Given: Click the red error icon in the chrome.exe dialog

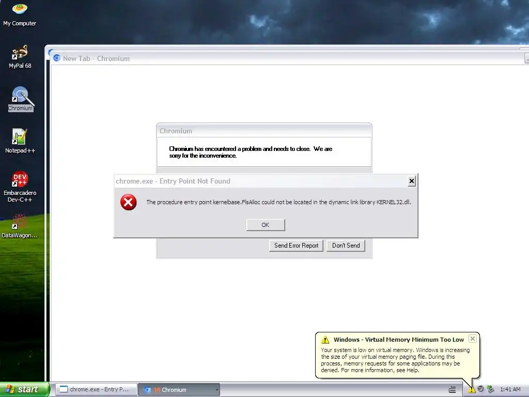Looking at the screenshot, I should (x=129, y=202).
